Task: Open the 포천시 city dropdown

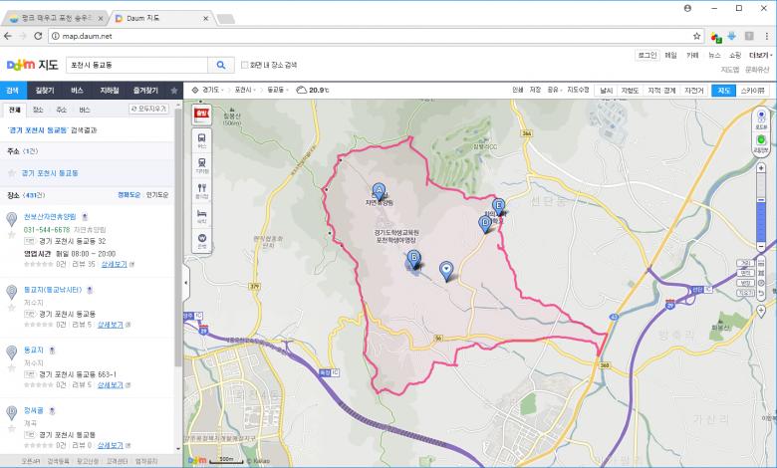Action: [x=245, y=90]
